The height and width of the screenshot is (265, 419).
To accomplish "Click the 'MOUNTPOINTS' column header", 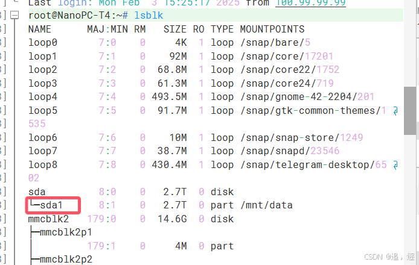I will (272, 29).
